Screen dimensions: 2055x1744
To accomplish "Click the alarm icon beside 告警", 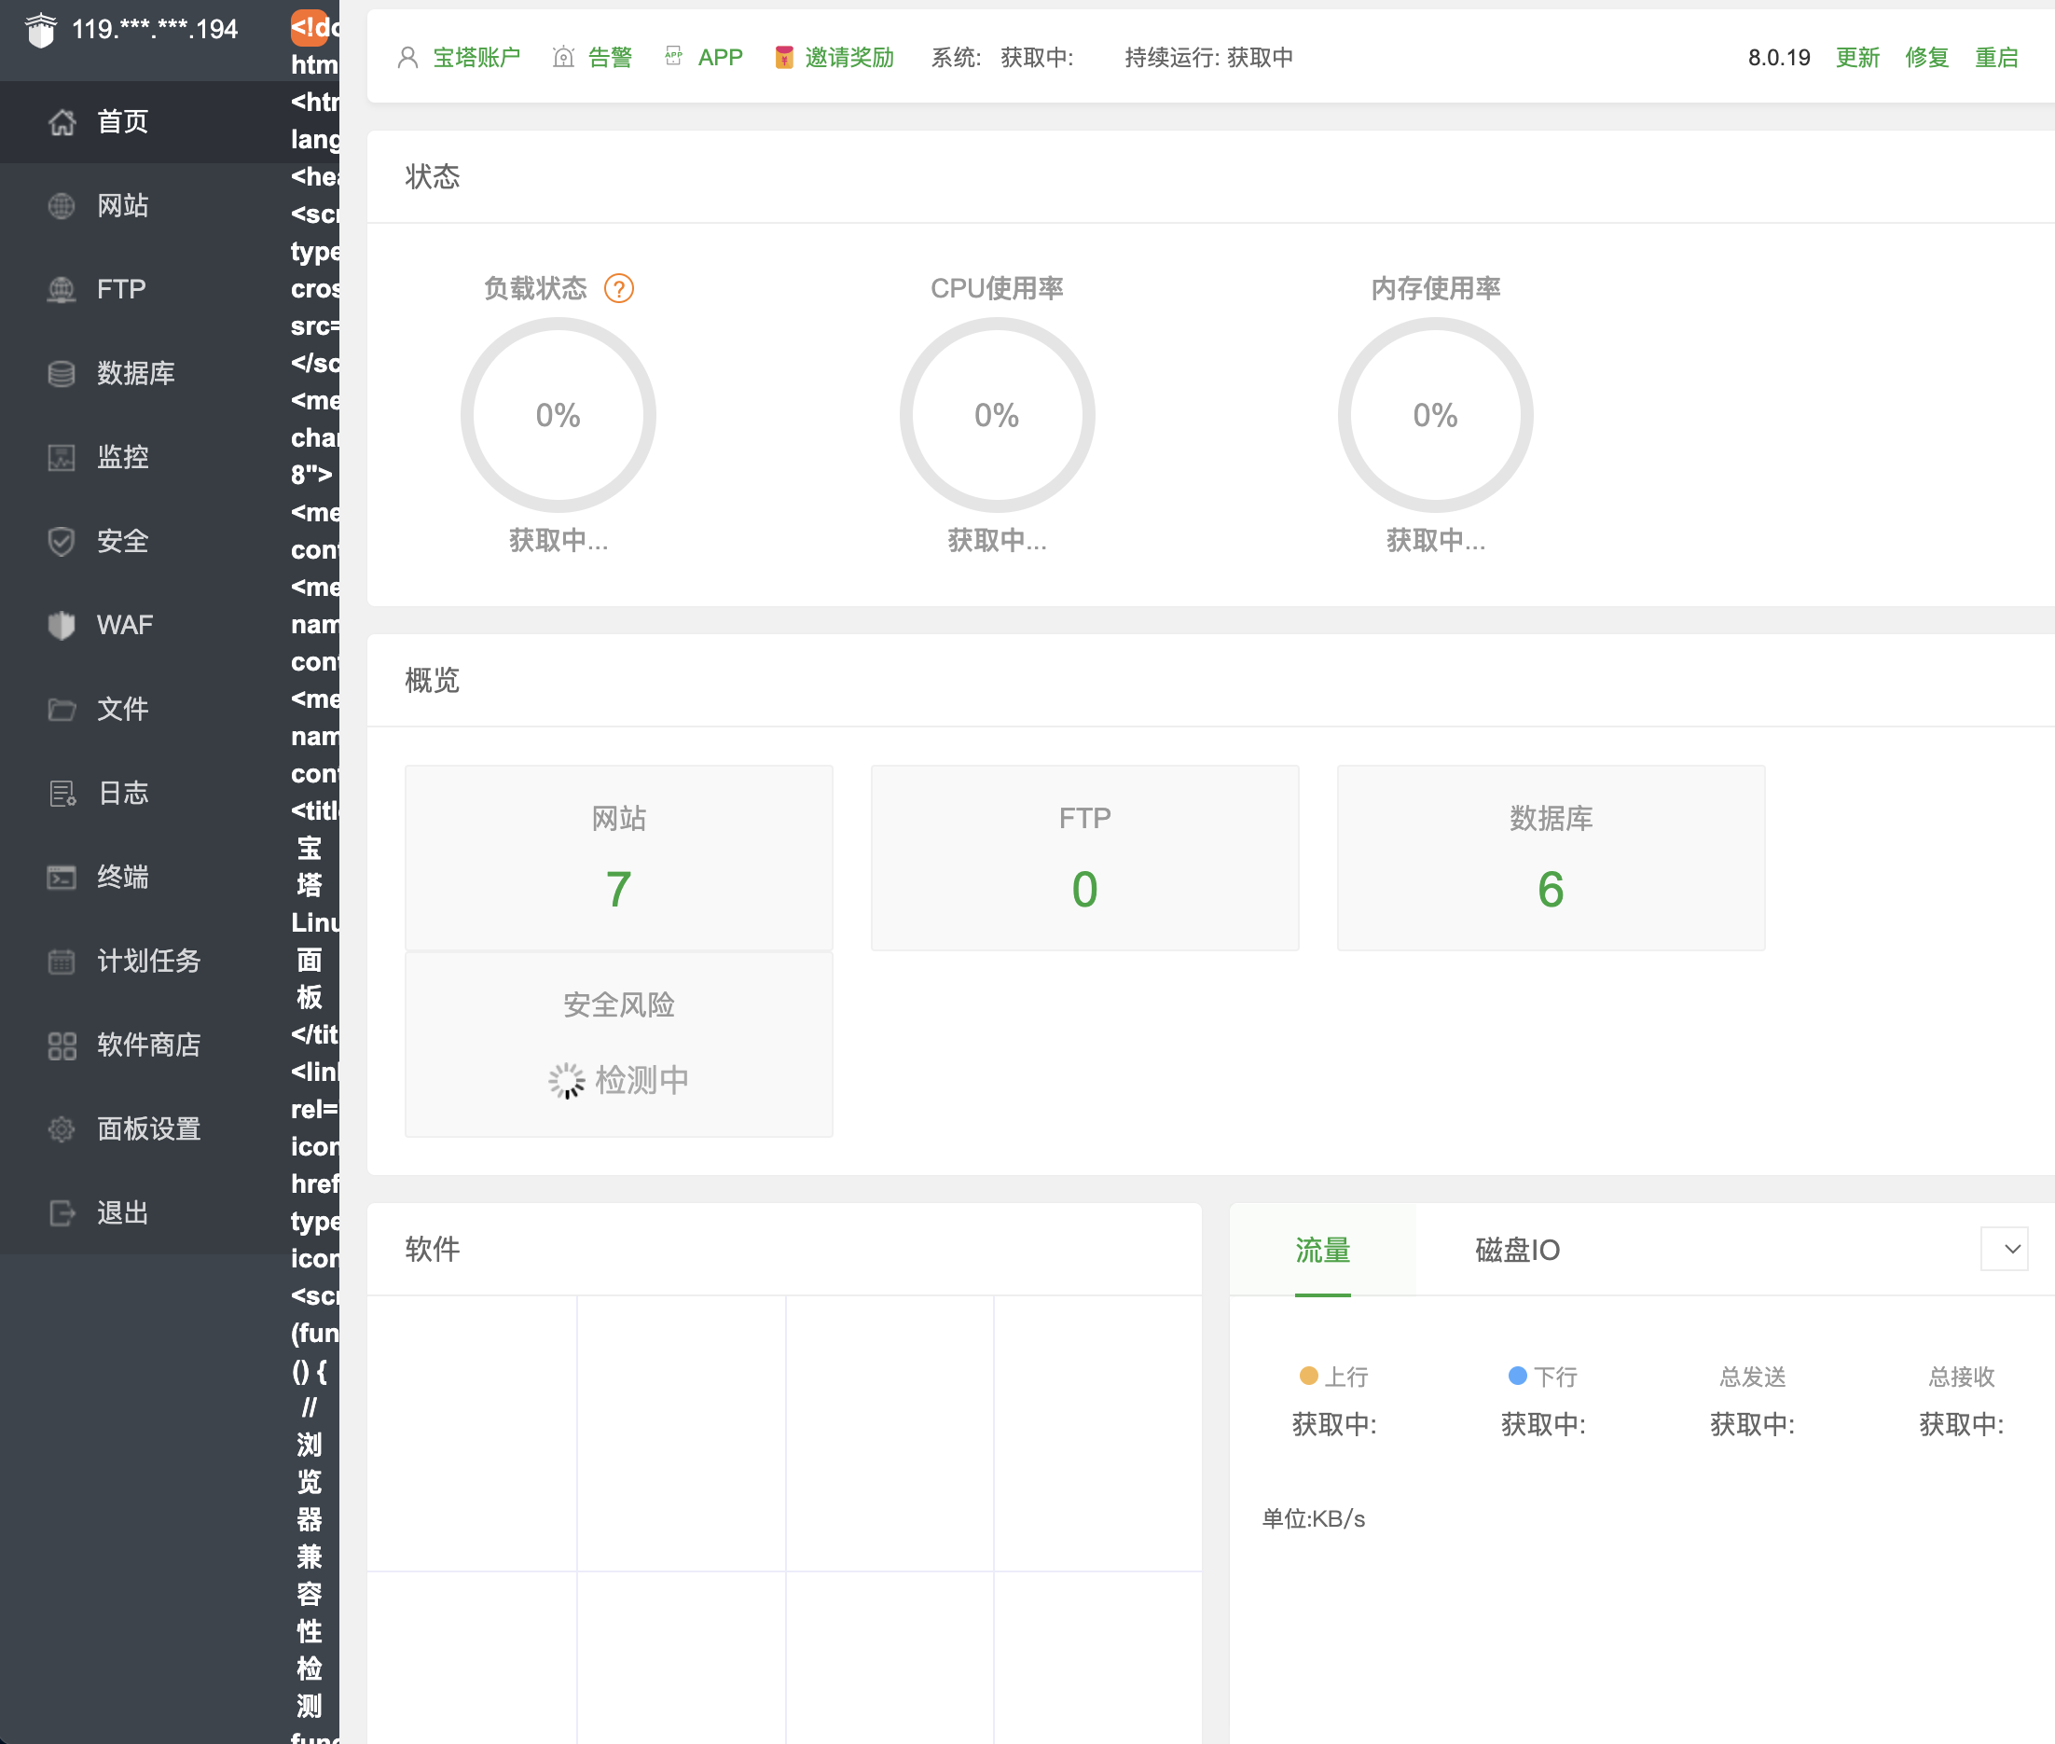I will (563, 57).
